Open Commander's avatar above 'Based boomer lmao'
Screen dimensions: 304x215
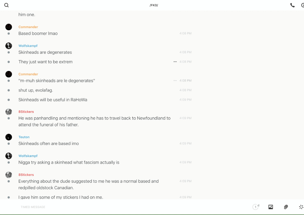coord(9,27)
